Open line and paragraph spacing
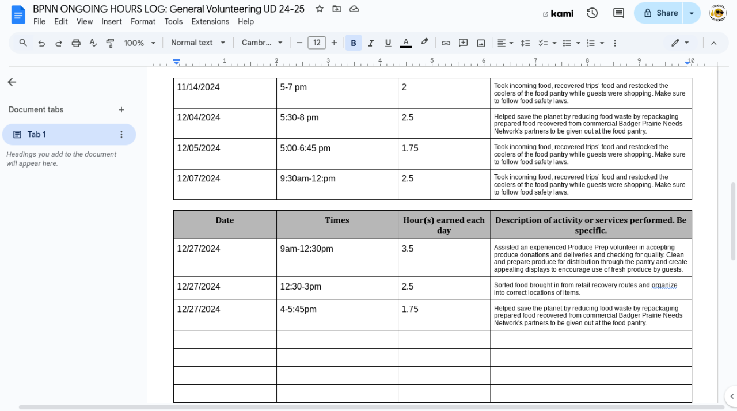This screenshot has width=737, height=411. click(x=525, y=43)
